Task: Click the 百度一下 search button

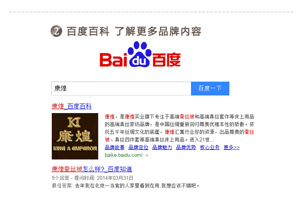Action: click(210, 89)
